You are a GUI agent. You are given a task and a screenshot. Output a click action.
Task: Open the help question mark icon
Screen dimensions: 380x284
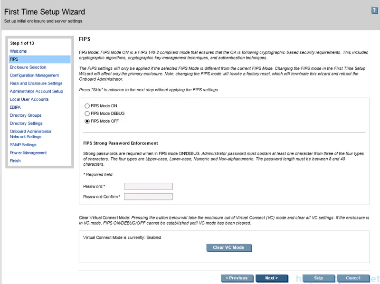click(x=374, y=10)
